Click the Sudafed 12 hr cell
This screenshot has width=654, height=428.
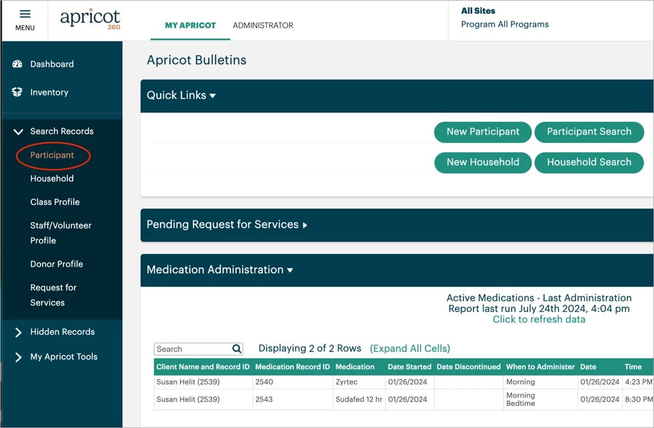click(x=359, y=399)
